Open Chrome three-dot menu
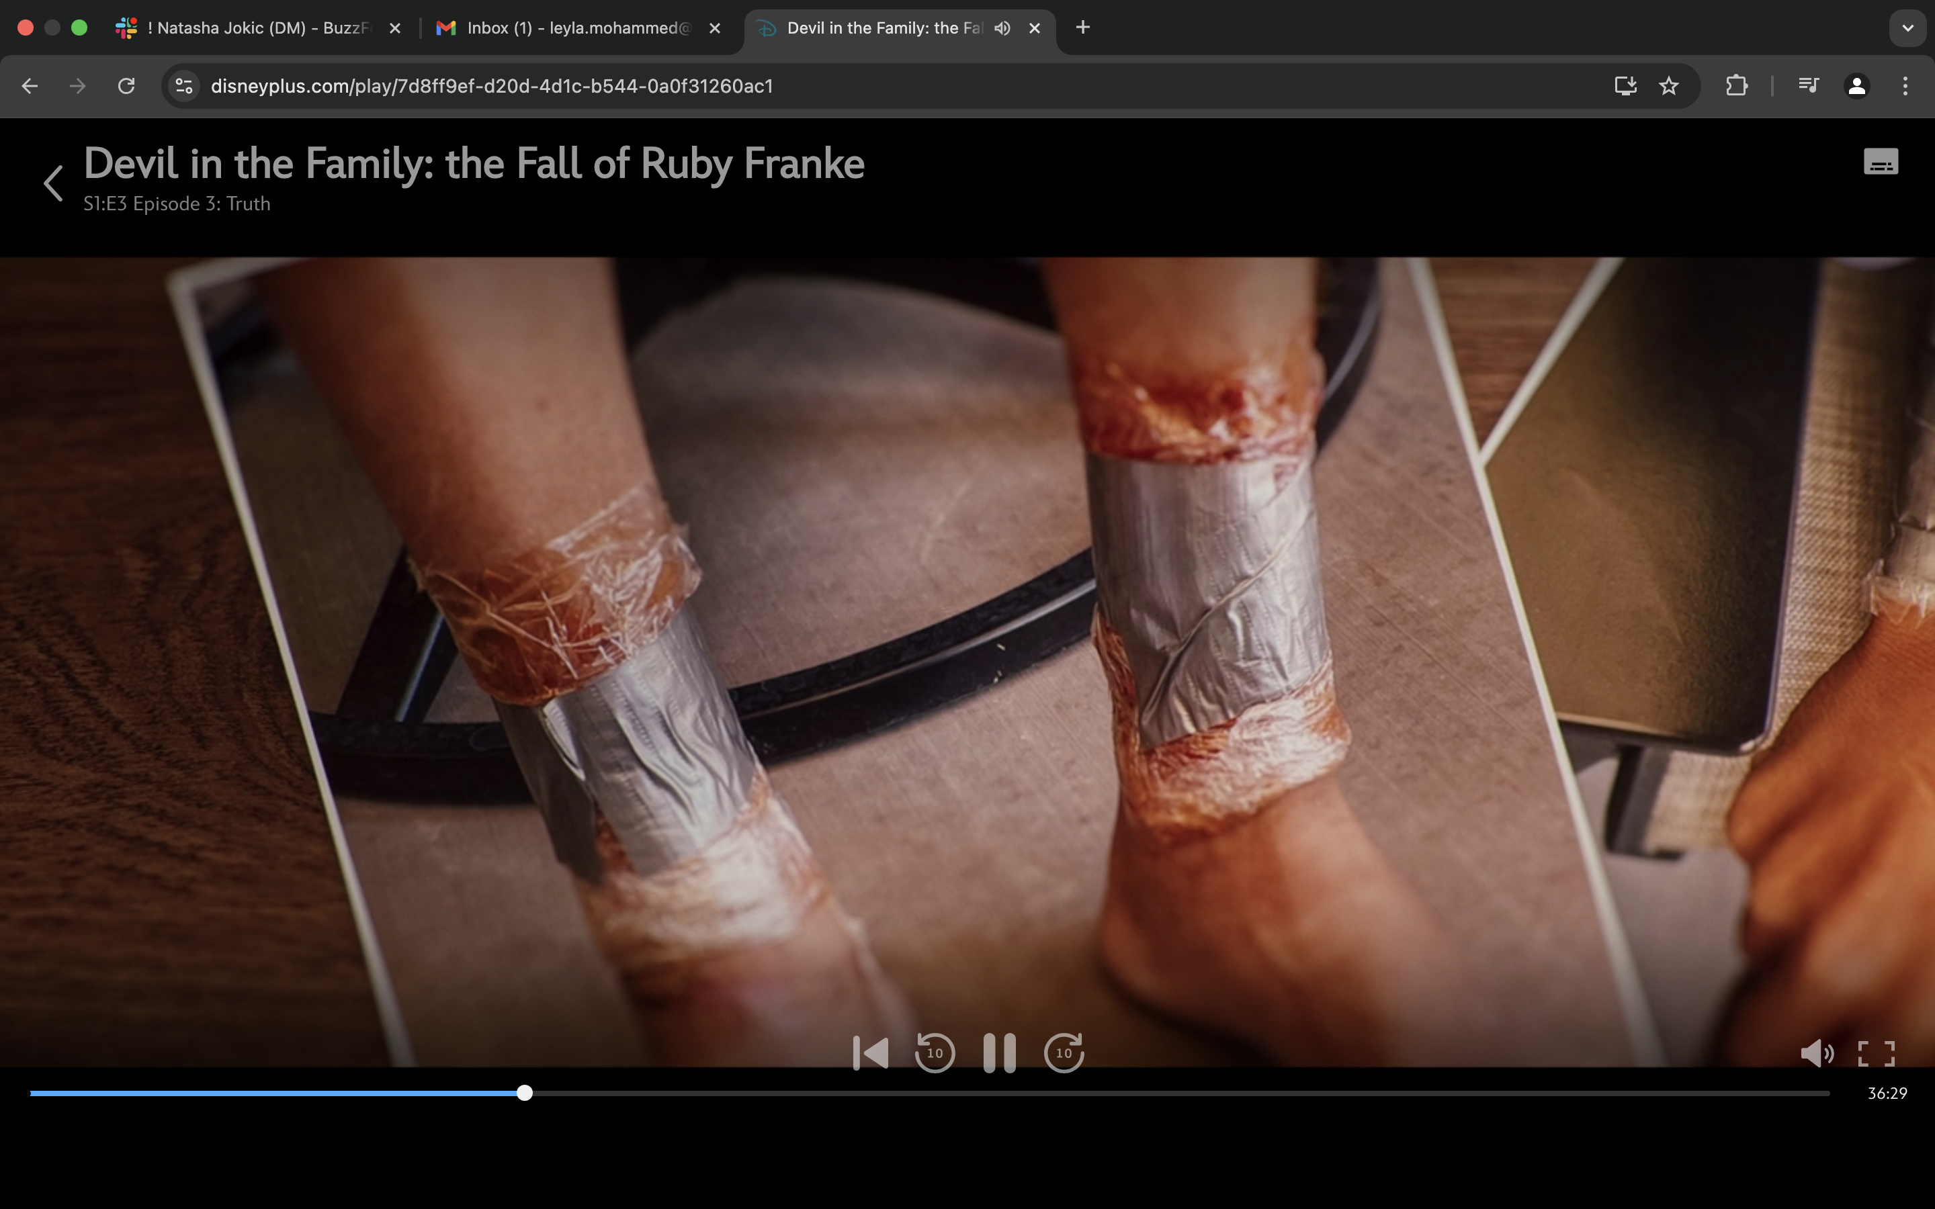The height and width of the screenshot is (1209, 1935). click(x=1905, y=85)
